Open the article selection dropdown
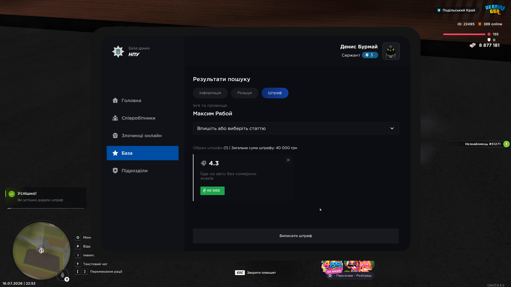Screen dimensions: 511x287 [296, 128]
